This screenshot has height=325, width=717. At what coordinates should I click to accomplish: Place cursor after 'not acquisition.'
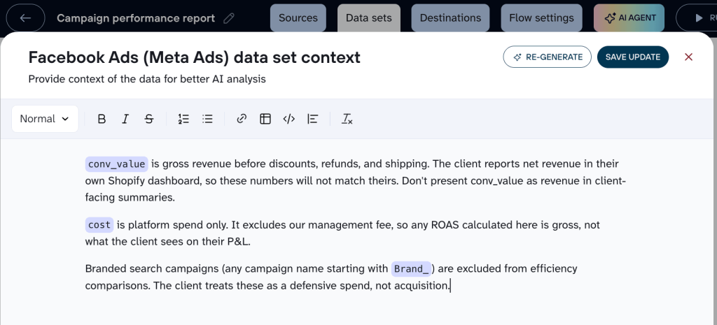(451, 286)
